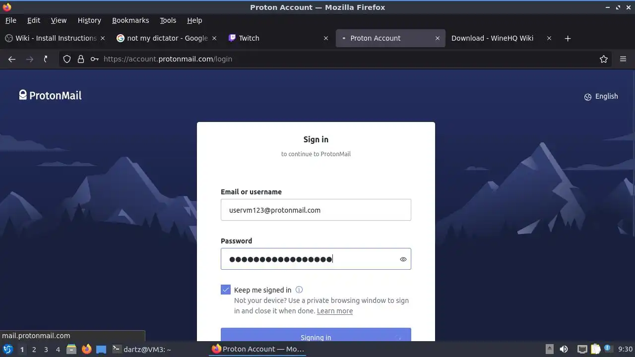Click the browser forward arrow
Viewport: 635px width, 357px height.
click(x=29, y=59)
